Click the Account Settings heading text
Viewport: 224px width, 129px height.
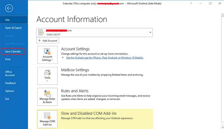coord(75,49)
